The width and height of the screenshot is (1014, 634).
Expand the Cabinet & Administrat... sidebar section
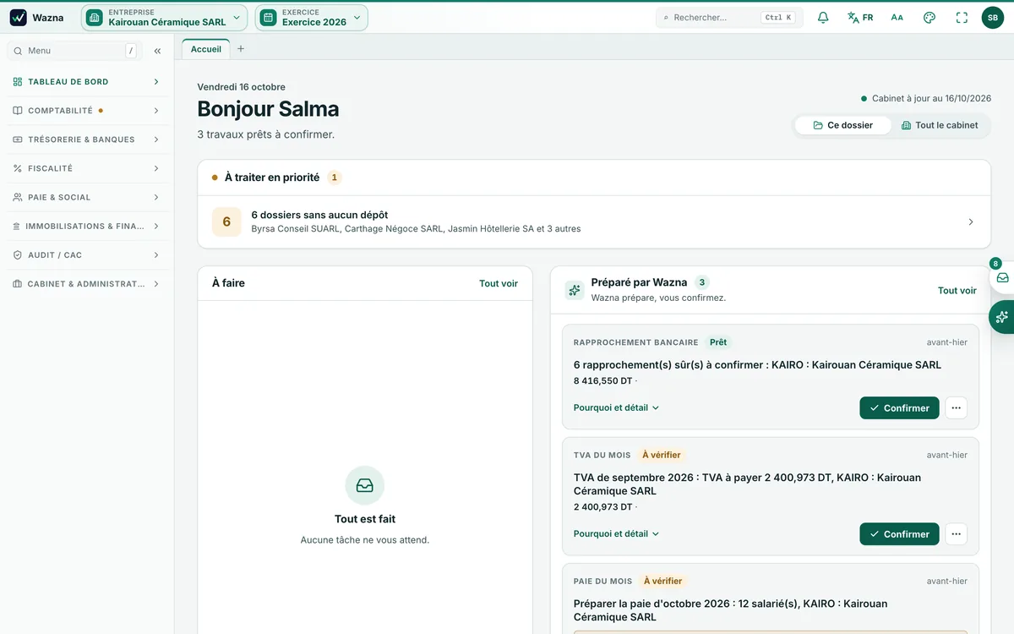pos(87,284)
